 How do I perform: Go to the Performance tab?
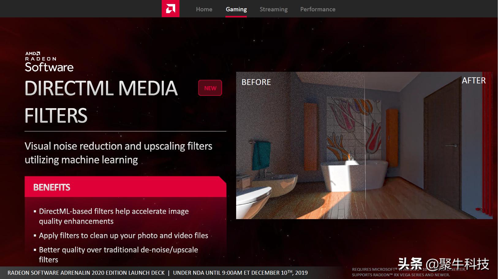coord(318,9)
